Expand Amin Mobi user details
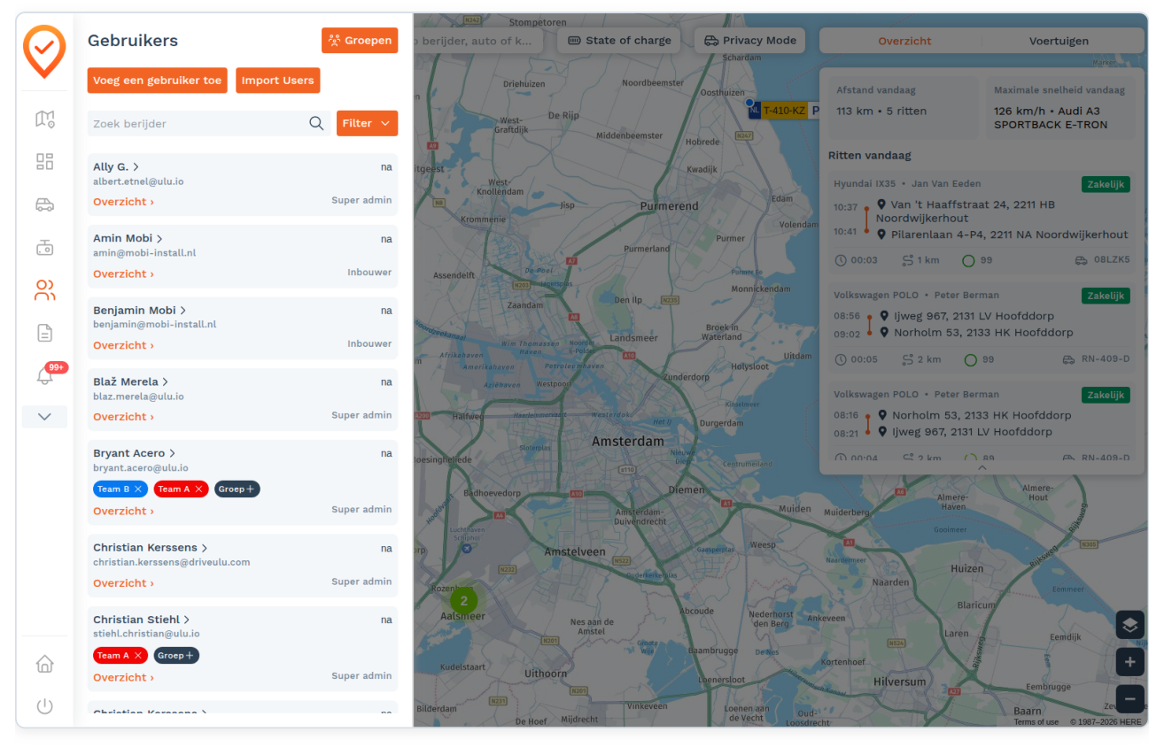Viewport: 1164px width, 747px height. click(128, 238)
